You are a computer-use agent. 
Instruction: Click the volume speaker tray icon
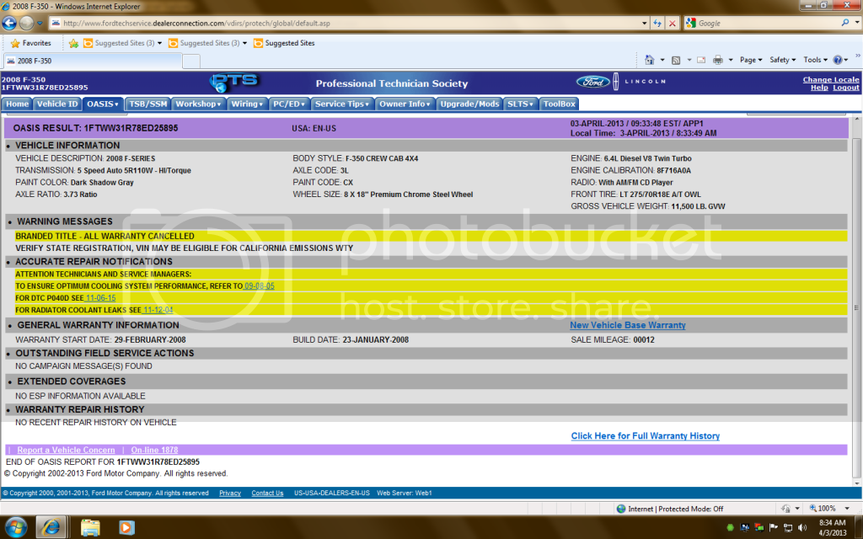802,527
